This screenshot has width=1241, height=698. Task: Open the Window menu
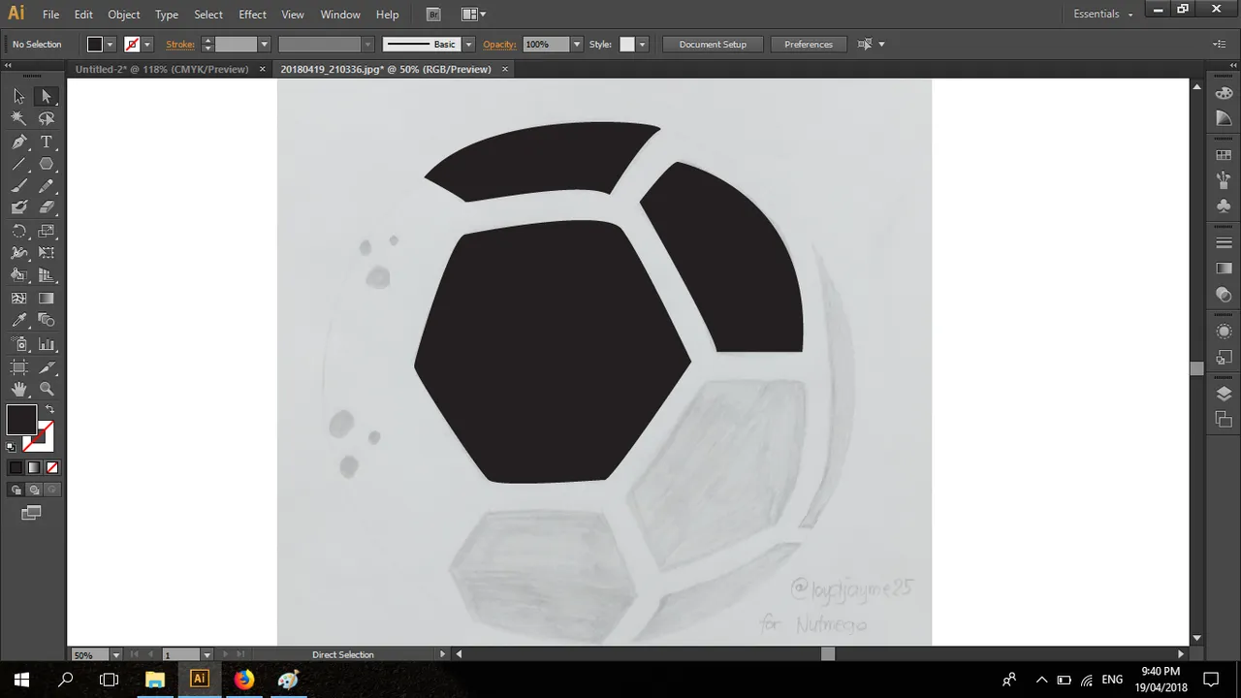(340, 15)
